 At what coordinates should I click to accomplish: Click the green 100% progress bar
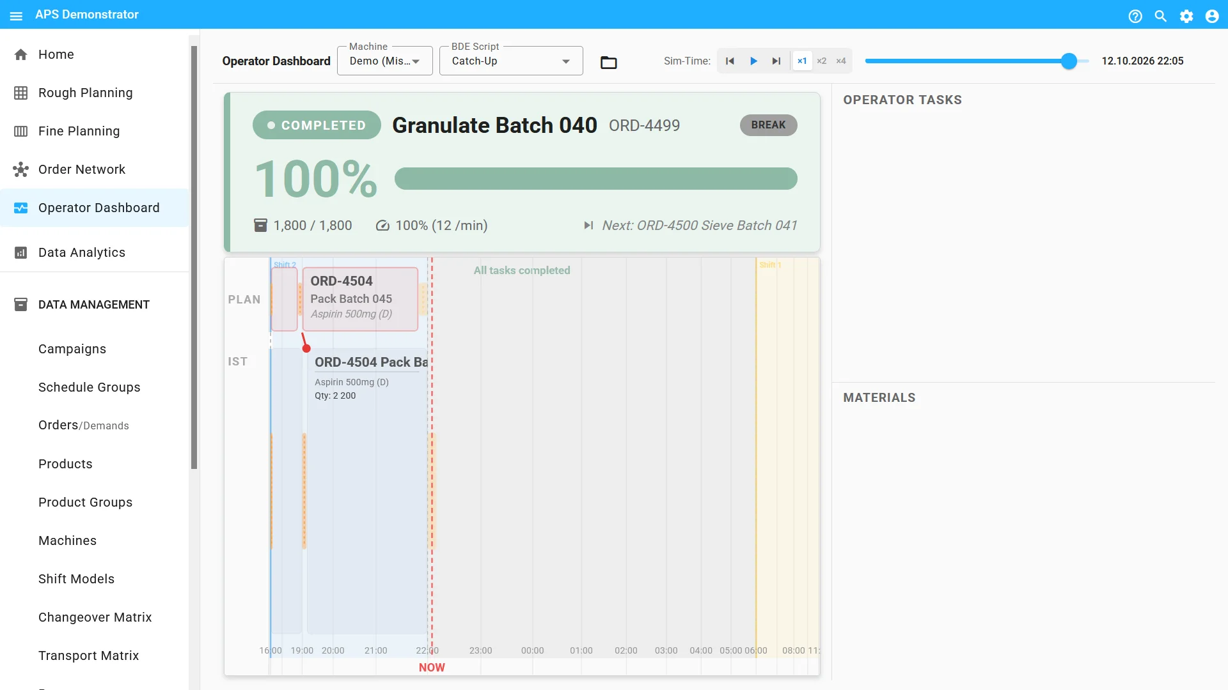595,178
